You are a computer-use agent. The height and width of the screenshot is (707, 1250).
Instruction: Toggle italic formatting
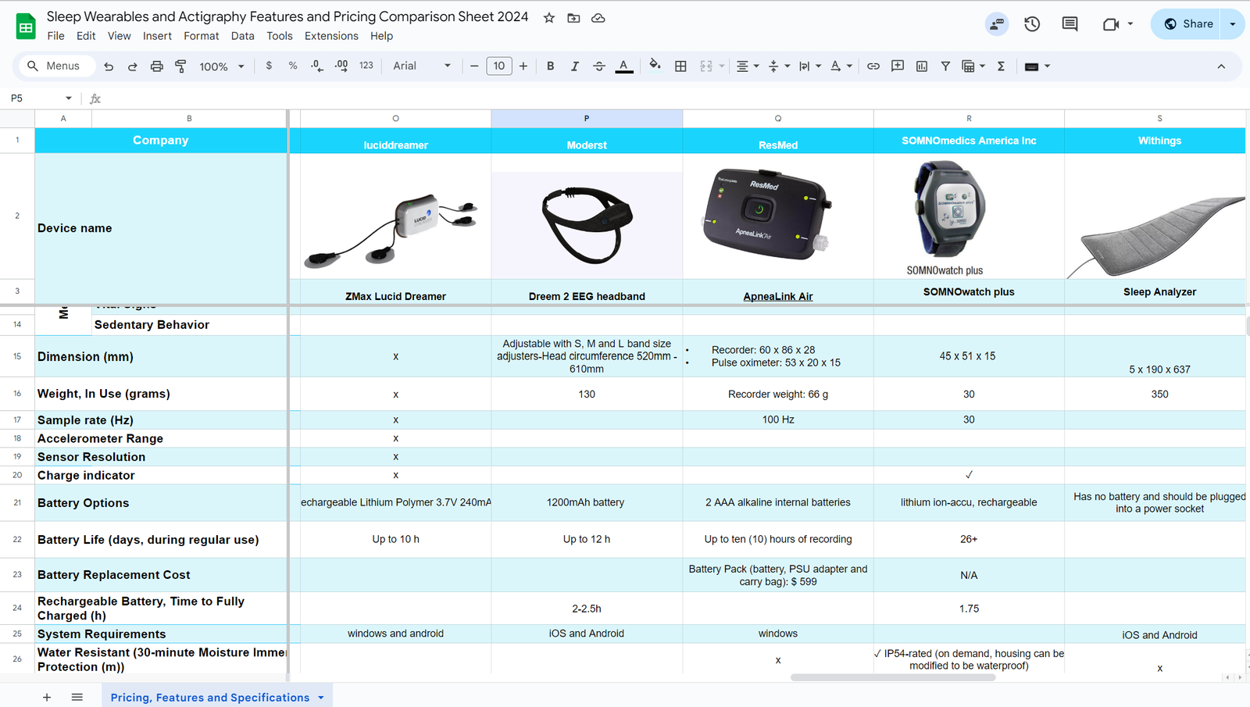pos(575,66)
